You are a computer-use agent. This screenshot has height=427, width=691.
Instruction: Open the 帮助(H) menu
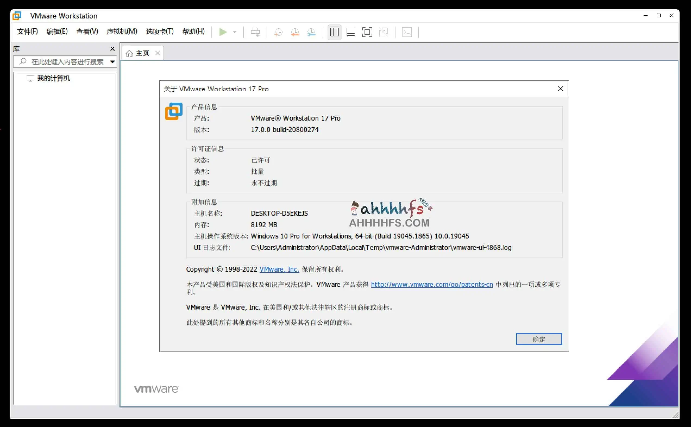click(x=193, y=31)
